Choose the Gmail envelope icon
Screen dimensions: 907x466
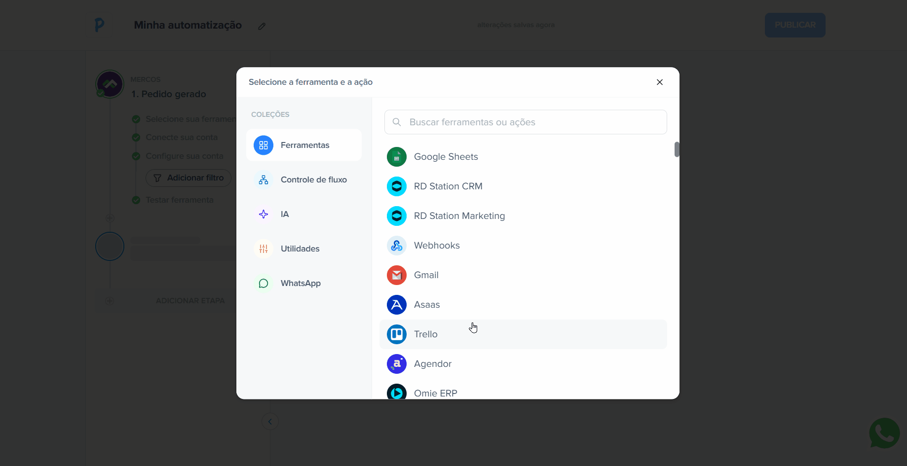(x=397, y=275)
